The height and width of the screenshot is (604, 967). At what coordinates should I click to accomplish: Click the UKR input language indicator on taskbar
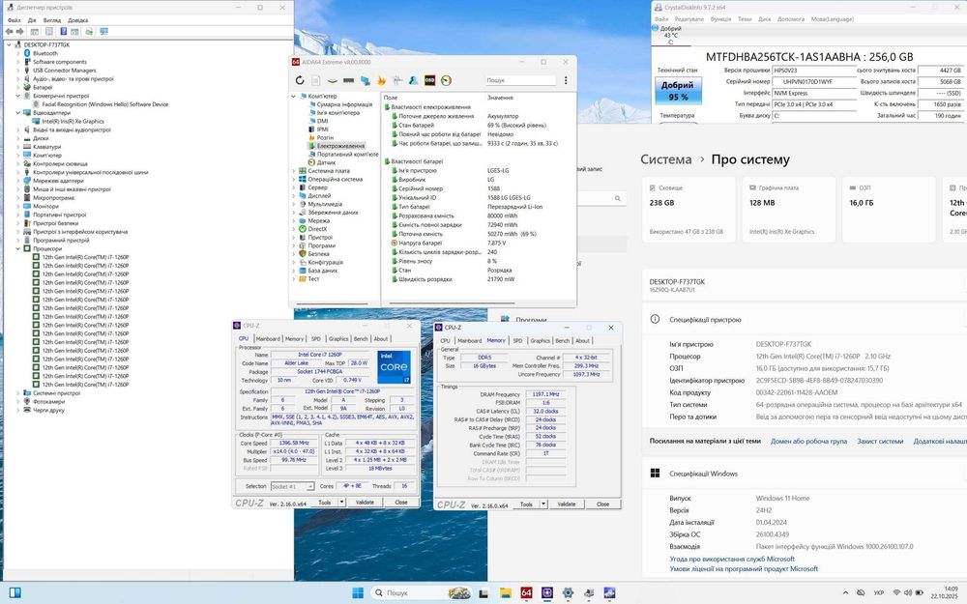click(x=879, y=593)
